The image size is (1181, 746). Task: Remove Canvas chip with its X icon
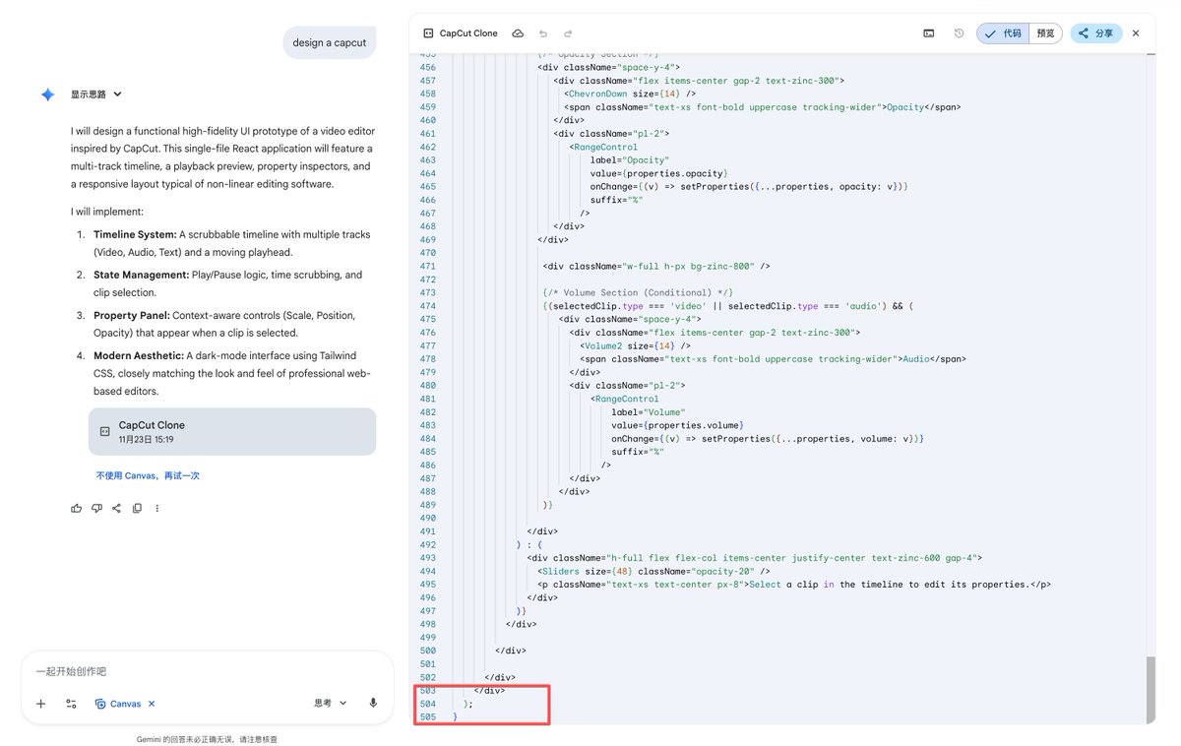[152, 704]
